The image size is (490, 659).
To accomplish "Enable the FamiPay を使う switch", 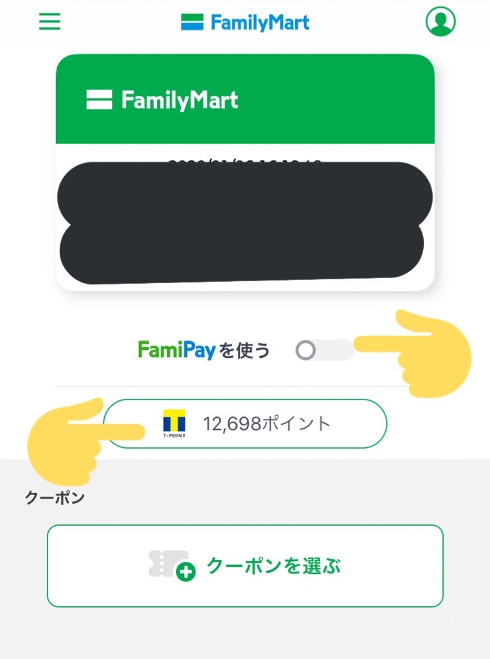I will click(324, 350).
